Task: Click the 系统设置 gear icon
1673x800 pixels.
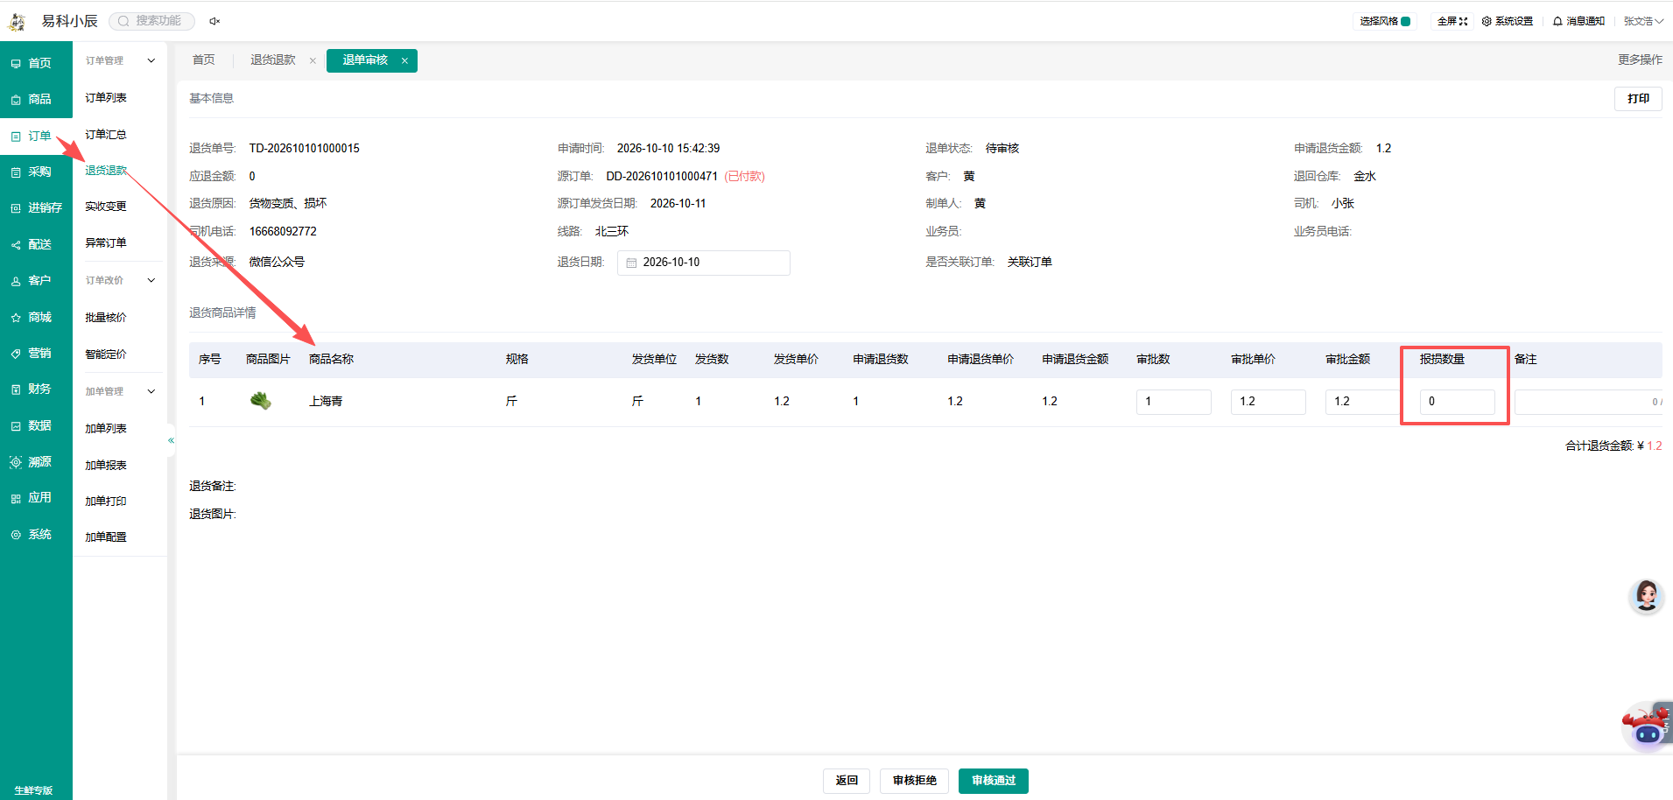Action: pyautogui.click(x=1487, y=21)
